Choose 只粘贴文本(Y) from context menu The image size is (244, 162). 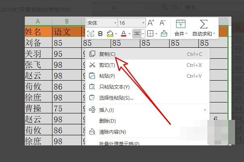click(x=148, y=87)
